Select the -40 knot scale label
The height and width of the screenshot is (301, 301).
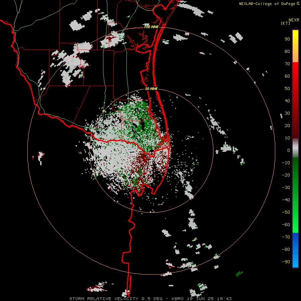click(286, 200)
